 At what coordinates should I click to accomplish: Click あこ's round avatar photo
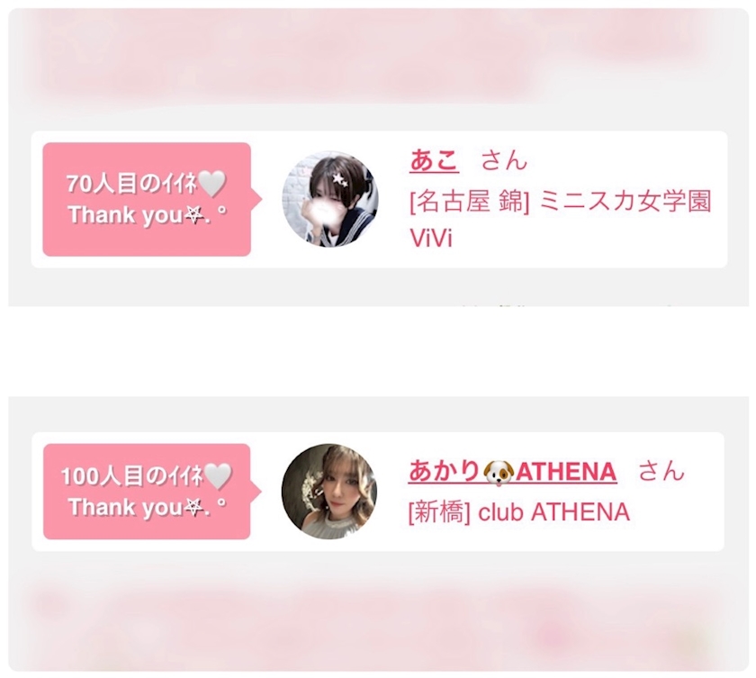tap(330, 199)
